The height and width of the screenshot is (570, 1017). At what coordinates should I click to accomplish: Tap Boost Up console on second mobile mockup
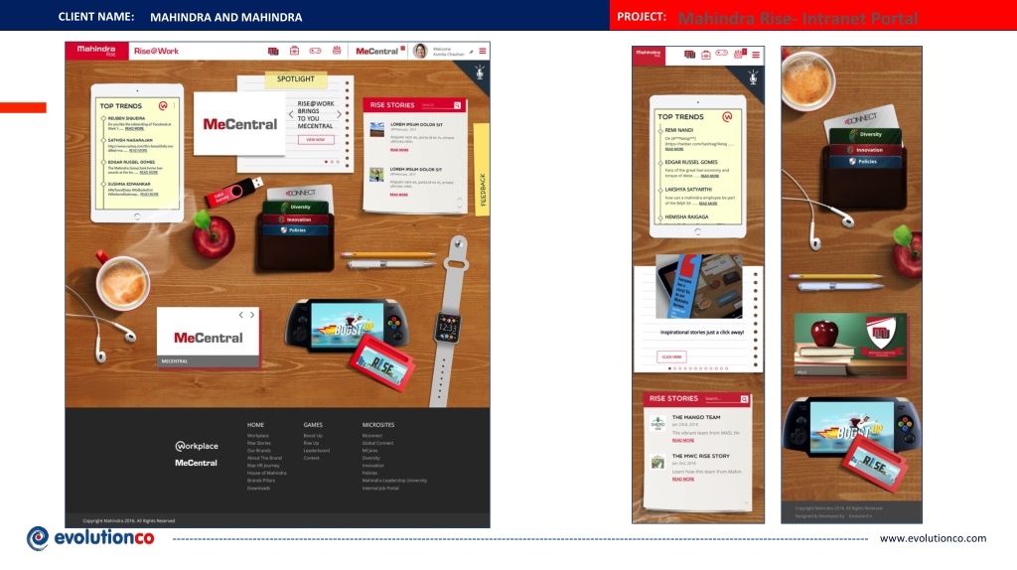coord(851,428)
